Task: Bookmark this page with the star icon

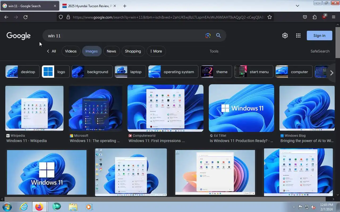Action: (270, 17)
